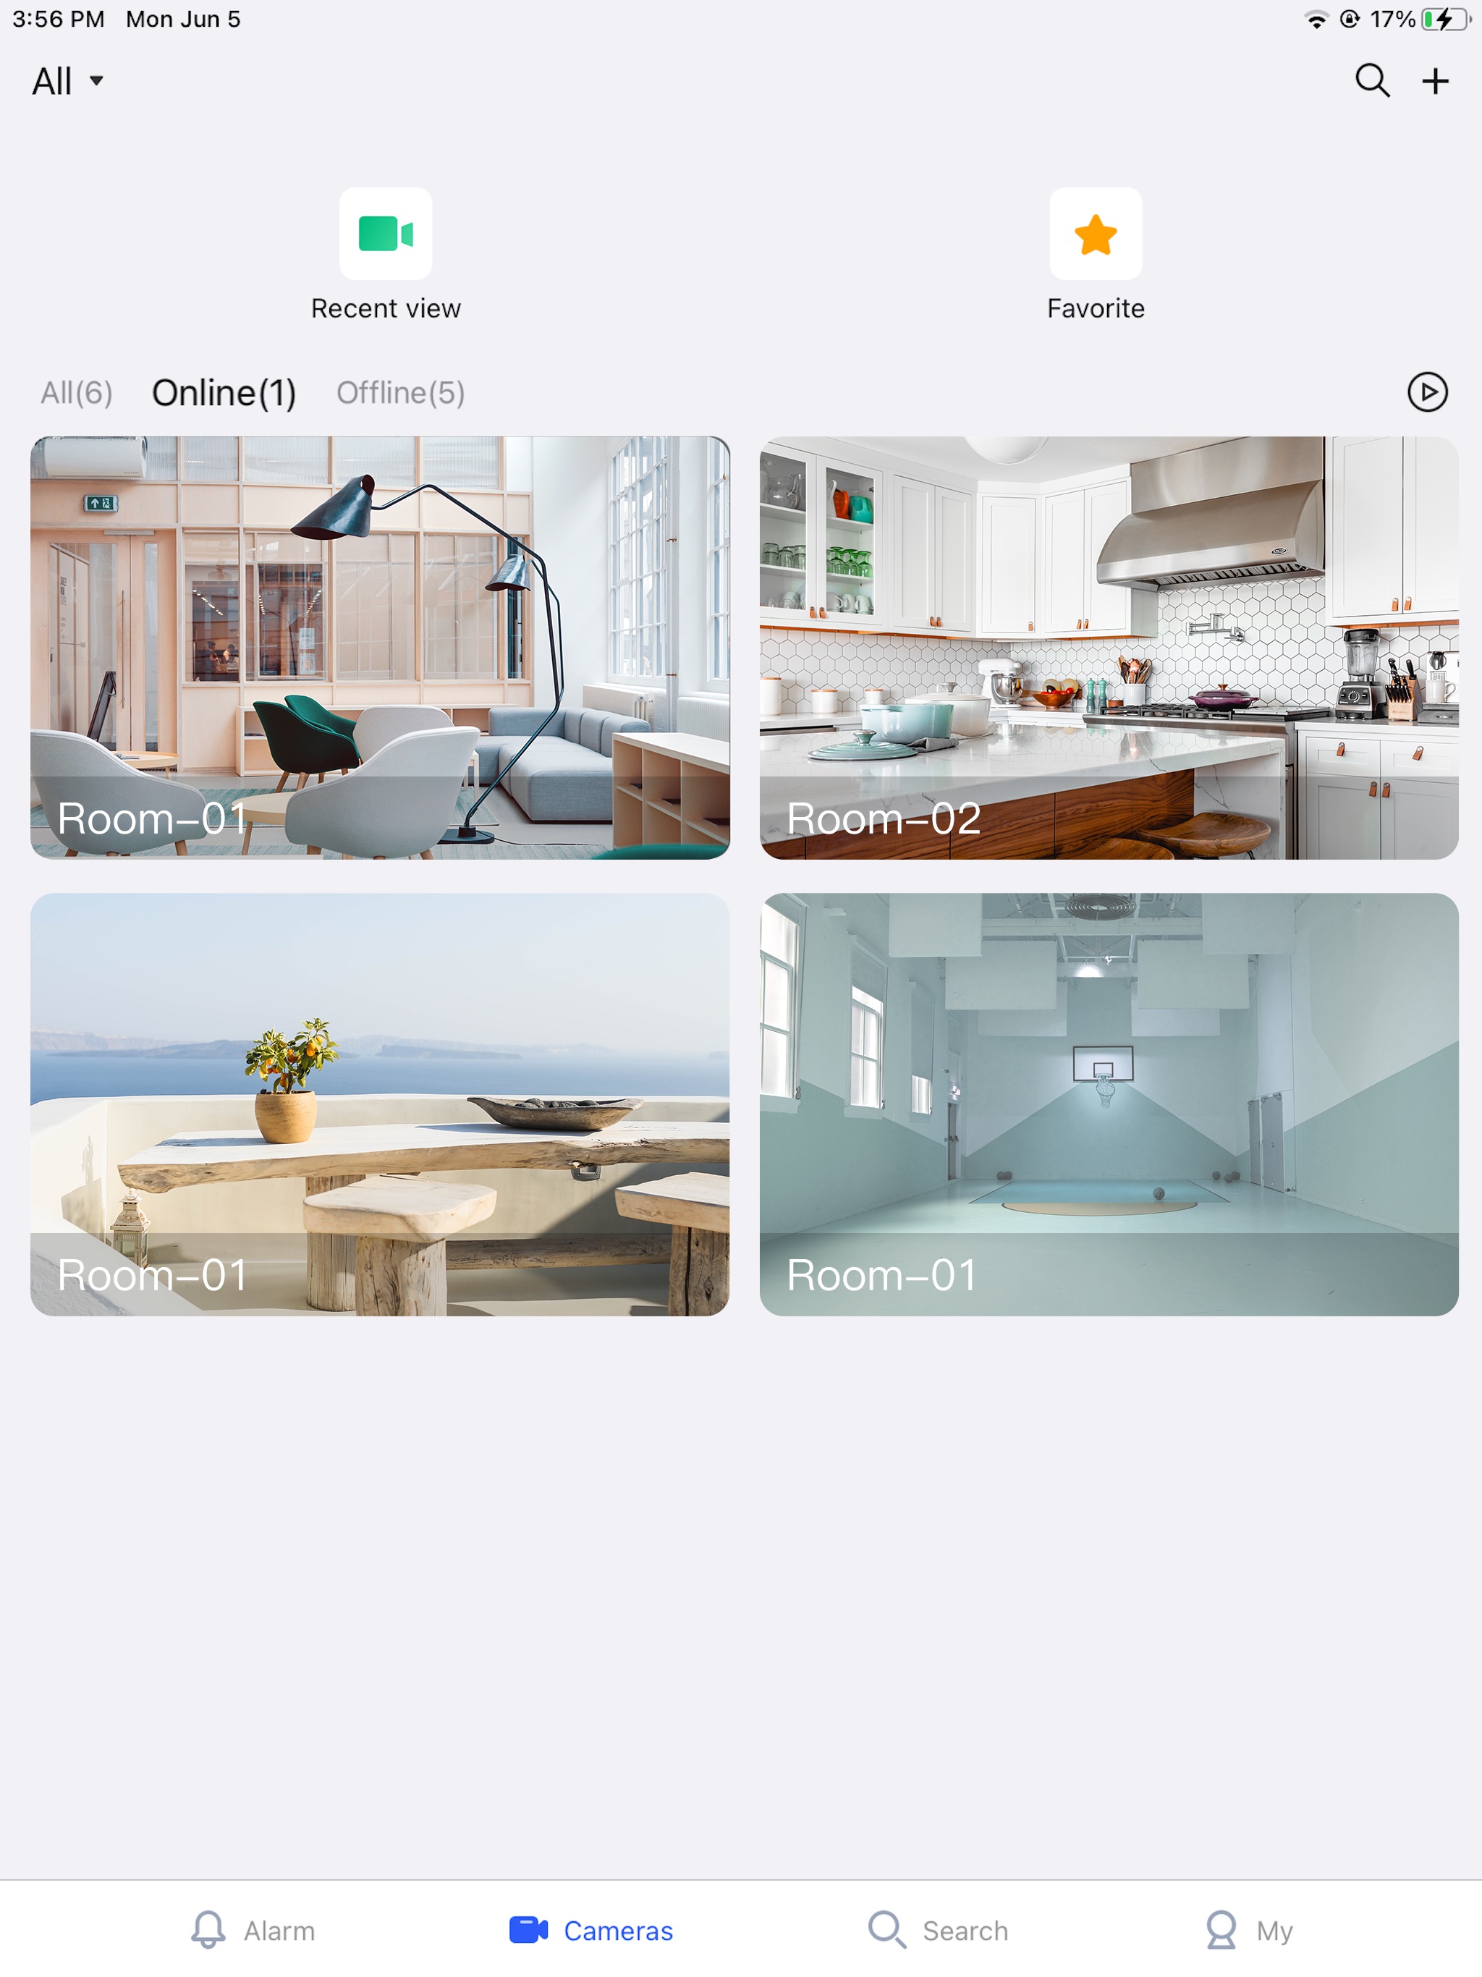Click the Add new camera icon
Image resolution: width=1482 pixels, height=1977 pixels.
click(1434, 81)
